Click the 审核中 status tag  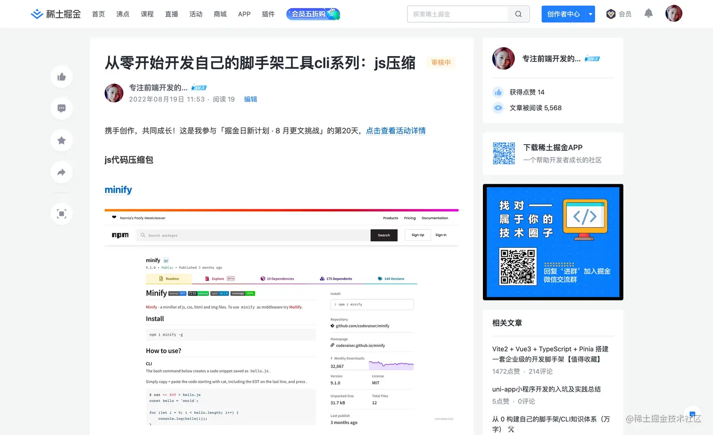point(441,62)
